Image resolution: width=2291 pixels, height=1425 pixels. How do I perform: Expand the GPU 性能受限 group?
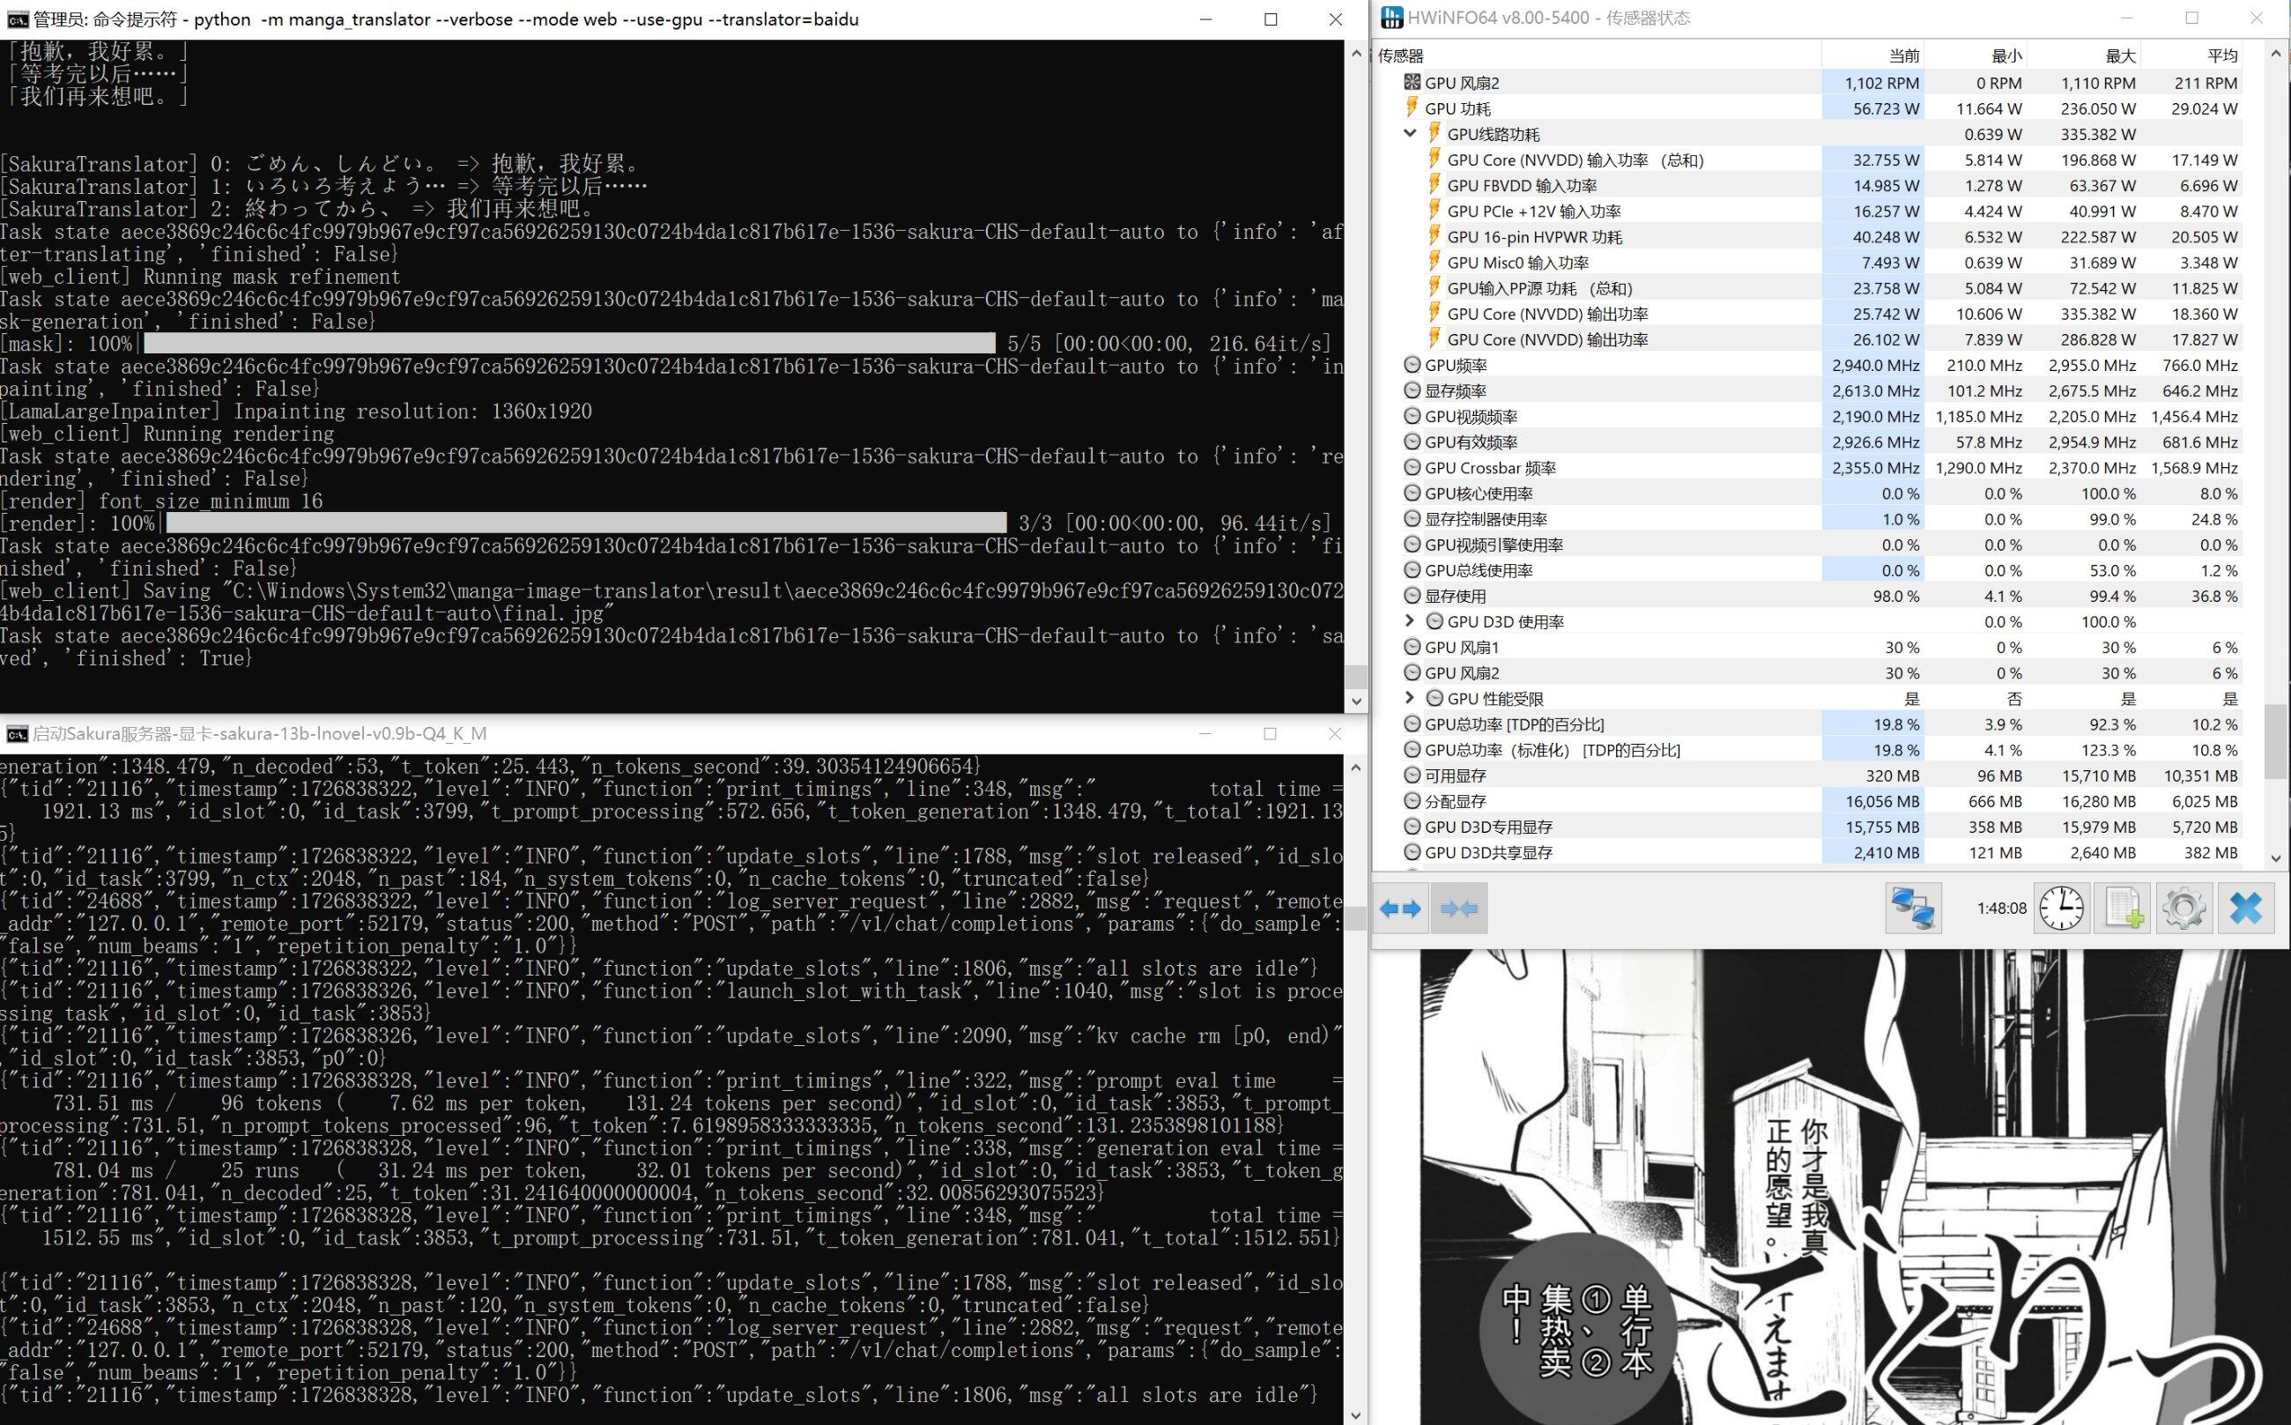click(1410, 698)
